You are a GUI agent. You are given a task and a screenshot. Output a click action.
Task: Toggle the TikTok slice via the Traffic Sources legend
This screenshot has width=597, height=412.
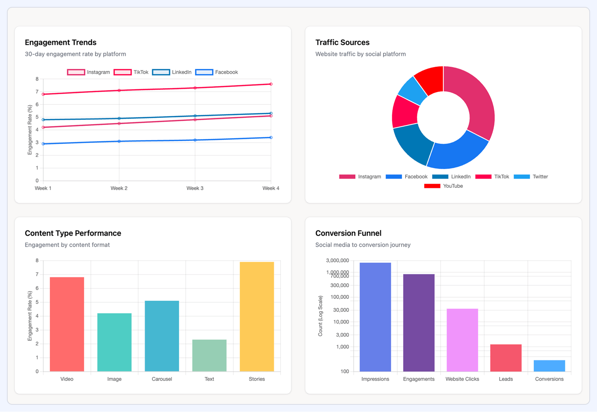(x=483, y=176)
